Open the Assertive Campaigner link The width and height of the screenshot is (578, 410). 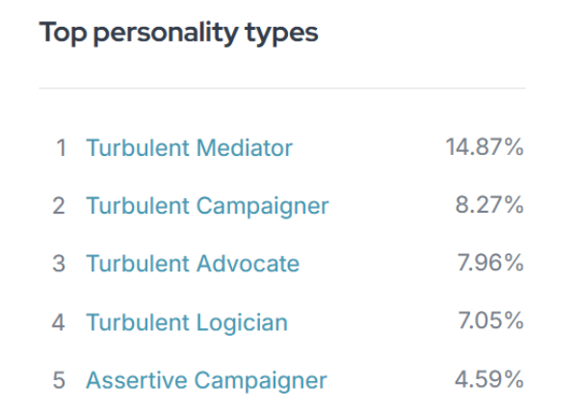point(206,379)
